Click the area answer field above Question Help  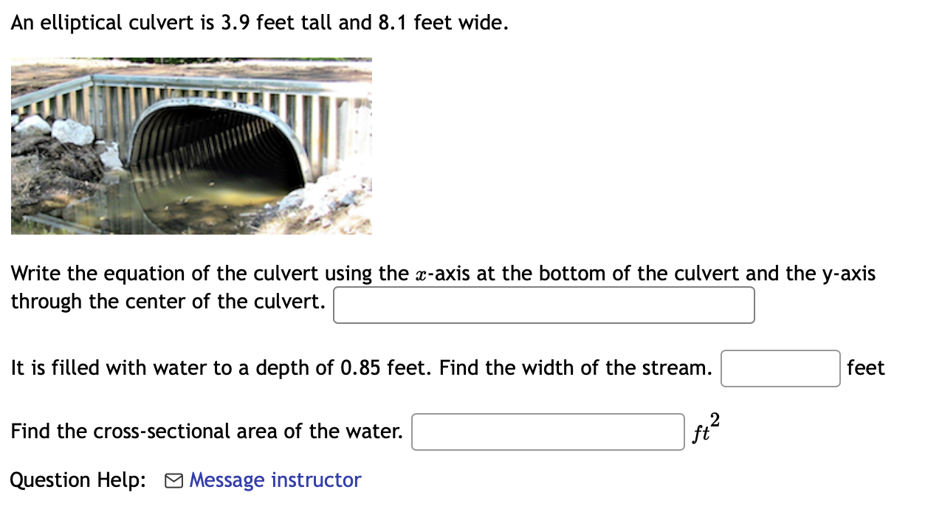point(548,432)
